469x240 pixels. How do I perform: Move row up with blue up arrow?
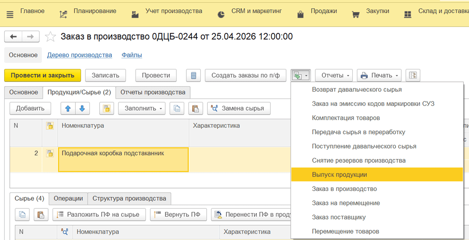coord(68,108)
